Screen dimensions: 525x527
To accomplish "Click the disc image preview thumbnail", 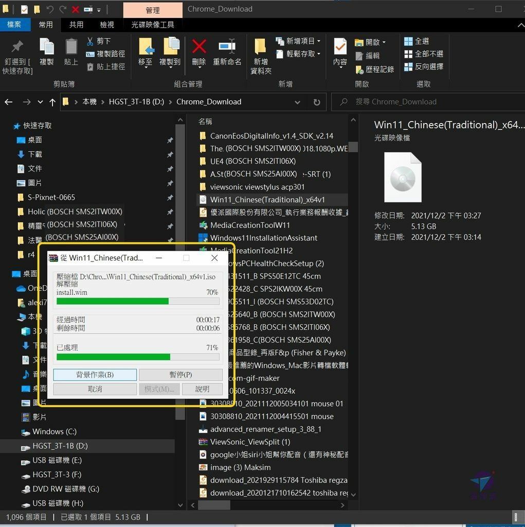I will coord(403,177).
